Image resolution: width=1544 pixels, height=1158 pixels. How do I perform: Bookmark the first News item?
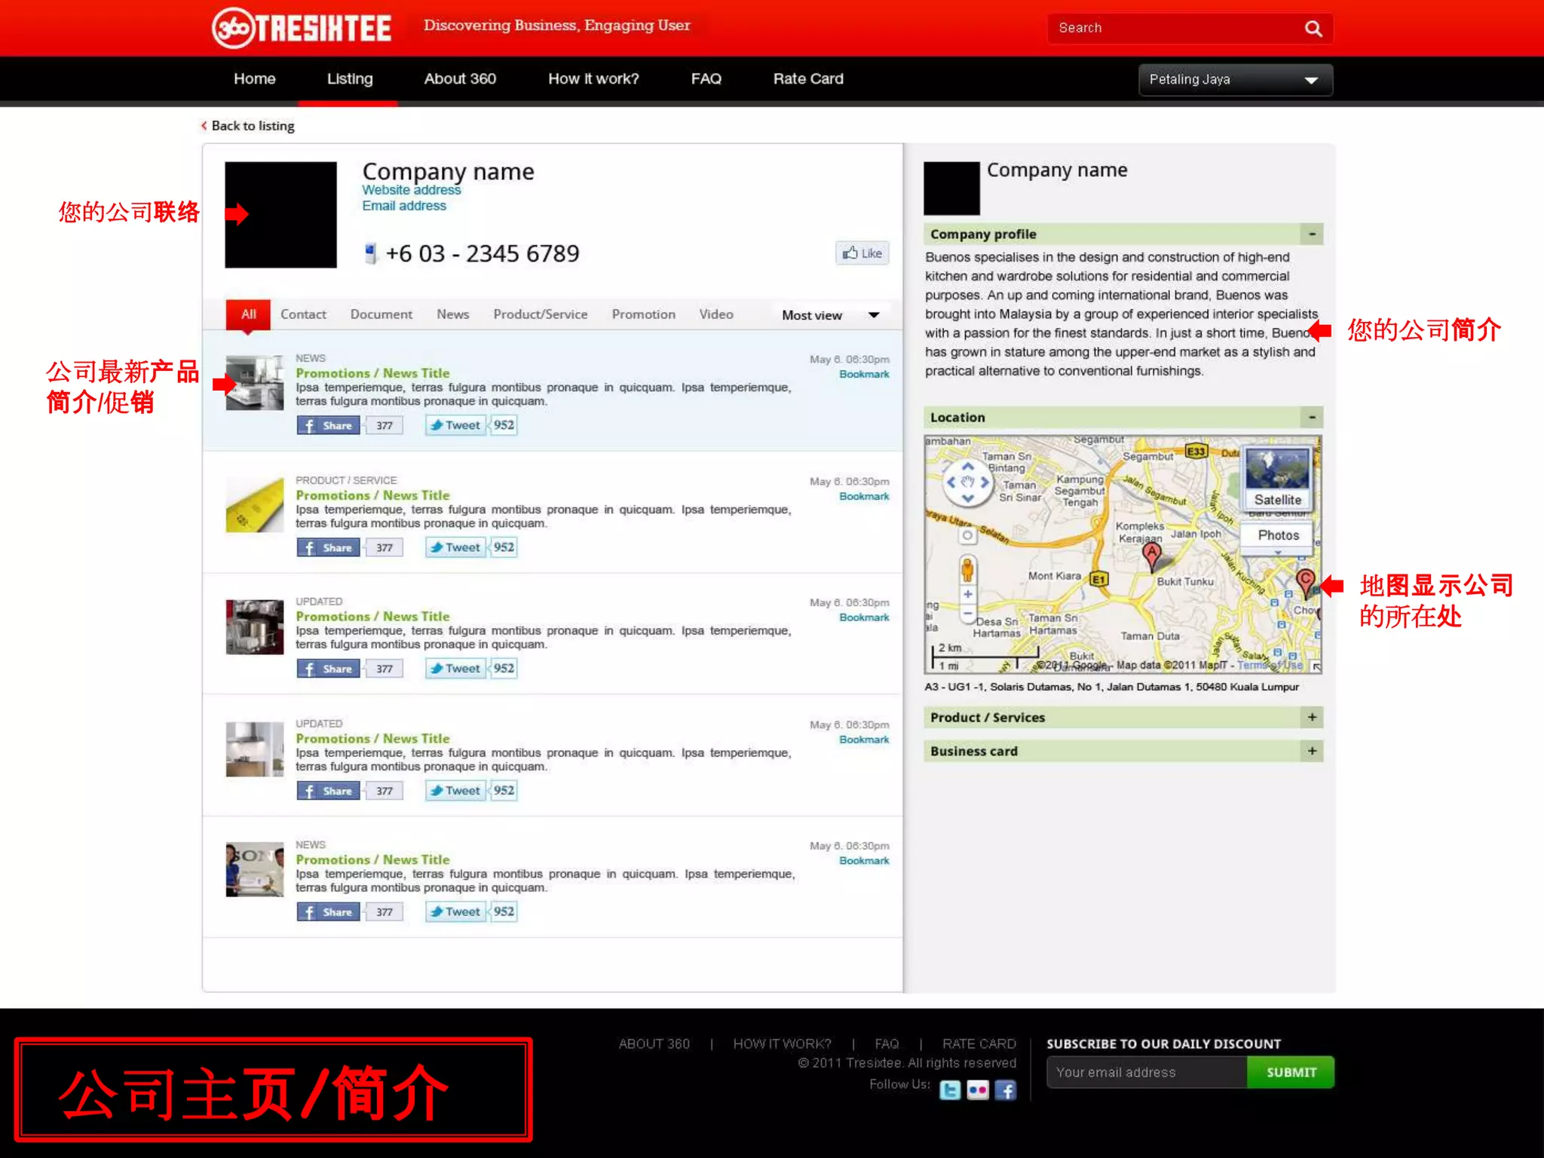[x=864, y=375]
